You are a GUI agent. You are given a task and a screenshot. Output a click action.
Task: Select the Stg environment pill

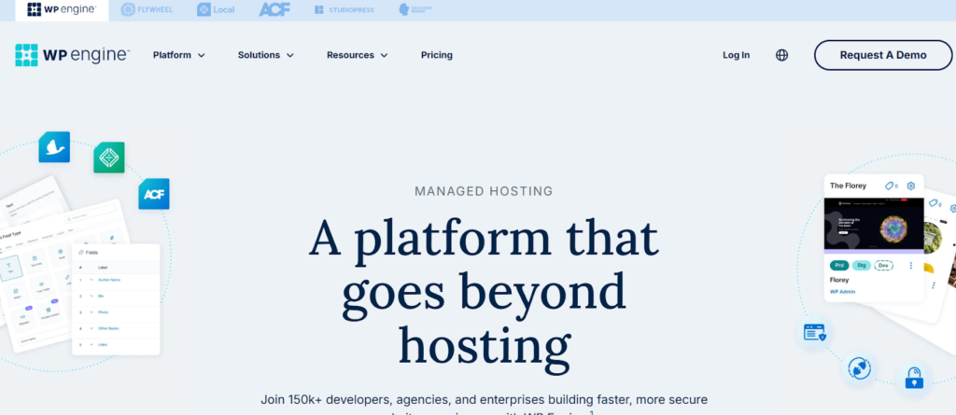[861, 266]
